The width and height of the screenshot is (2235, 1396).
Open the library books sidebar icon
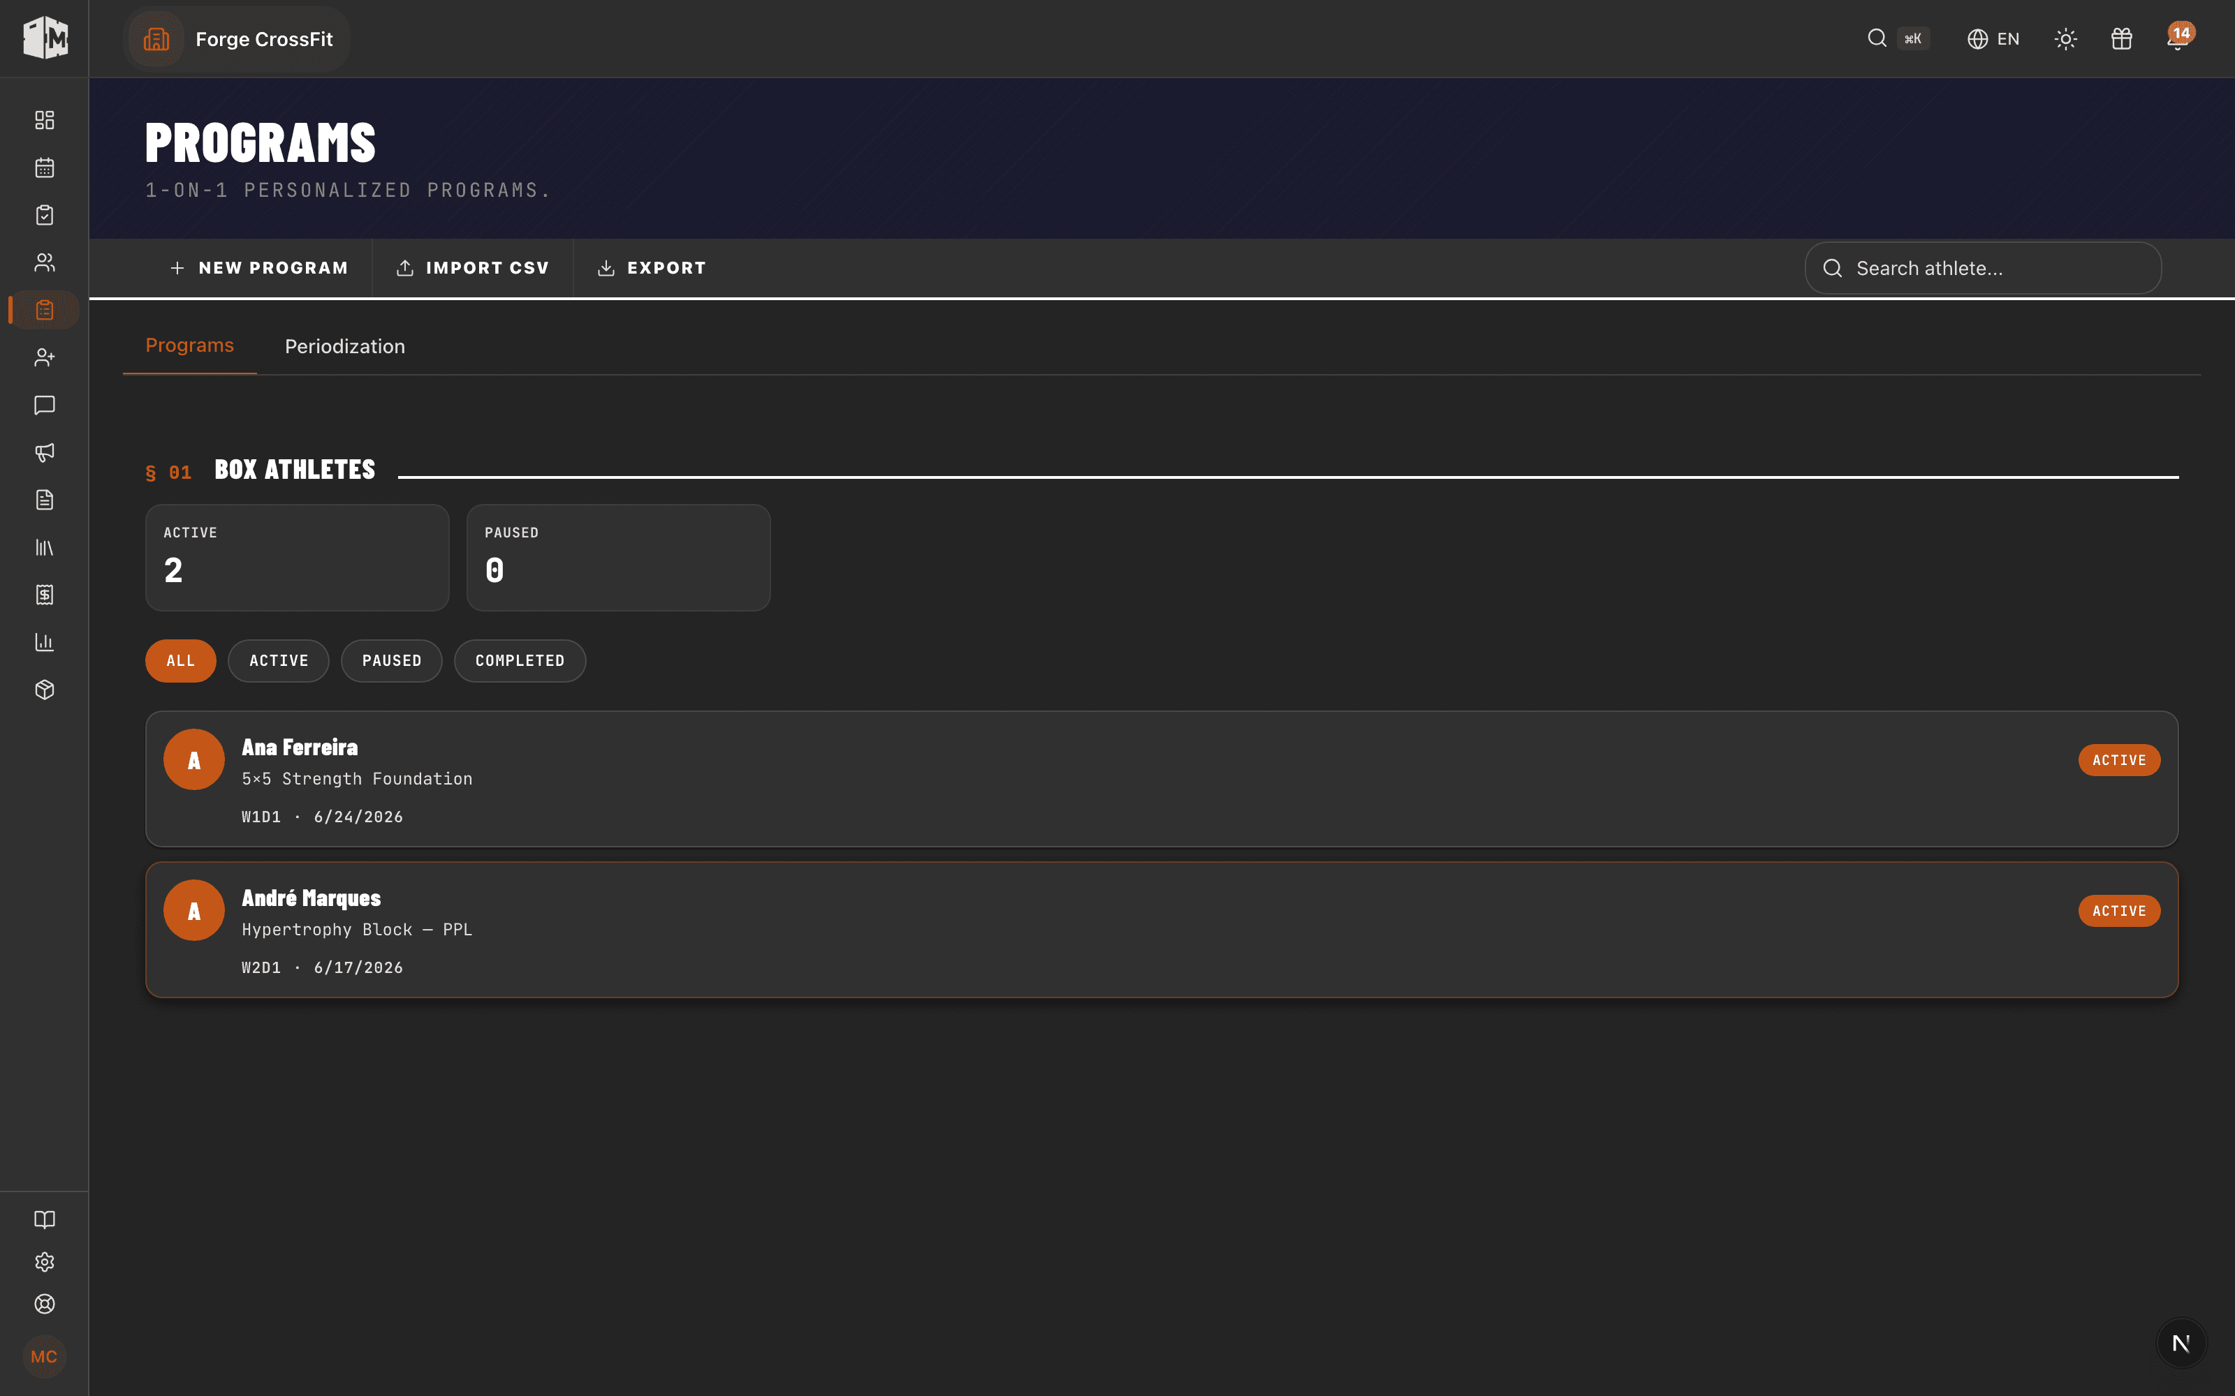(x=44, y=547)
